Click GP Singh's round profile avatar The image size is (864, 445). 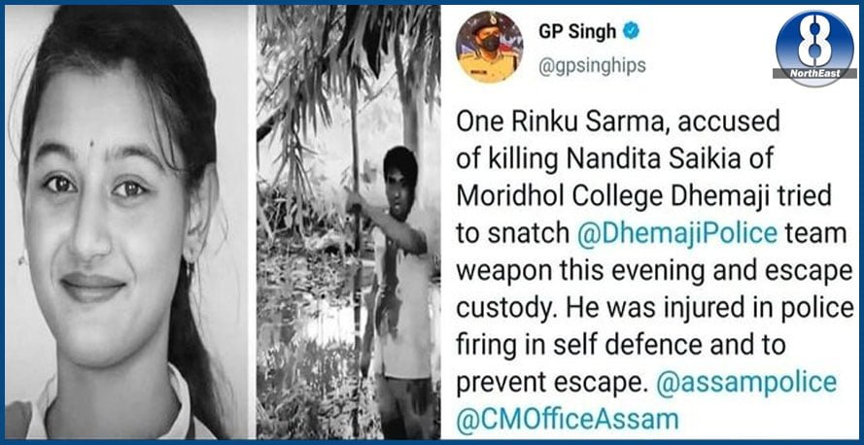point(489,47)
